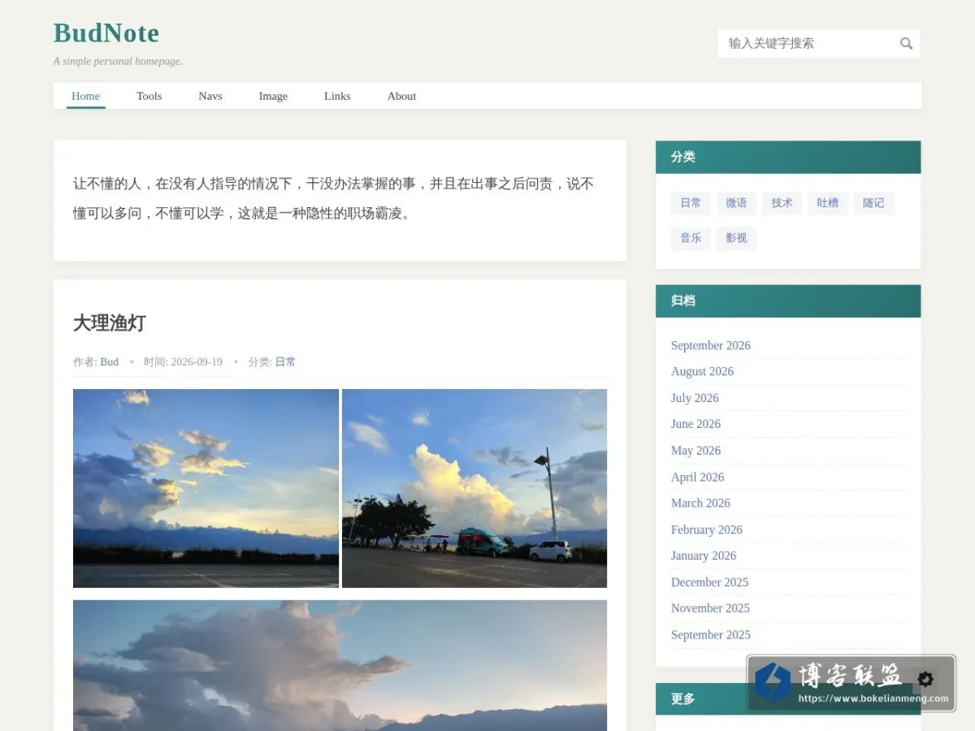975x731 pixels.
Task: Open the 大理渔灯 post title
Action: pyautogui.click(x=110, y=322)
